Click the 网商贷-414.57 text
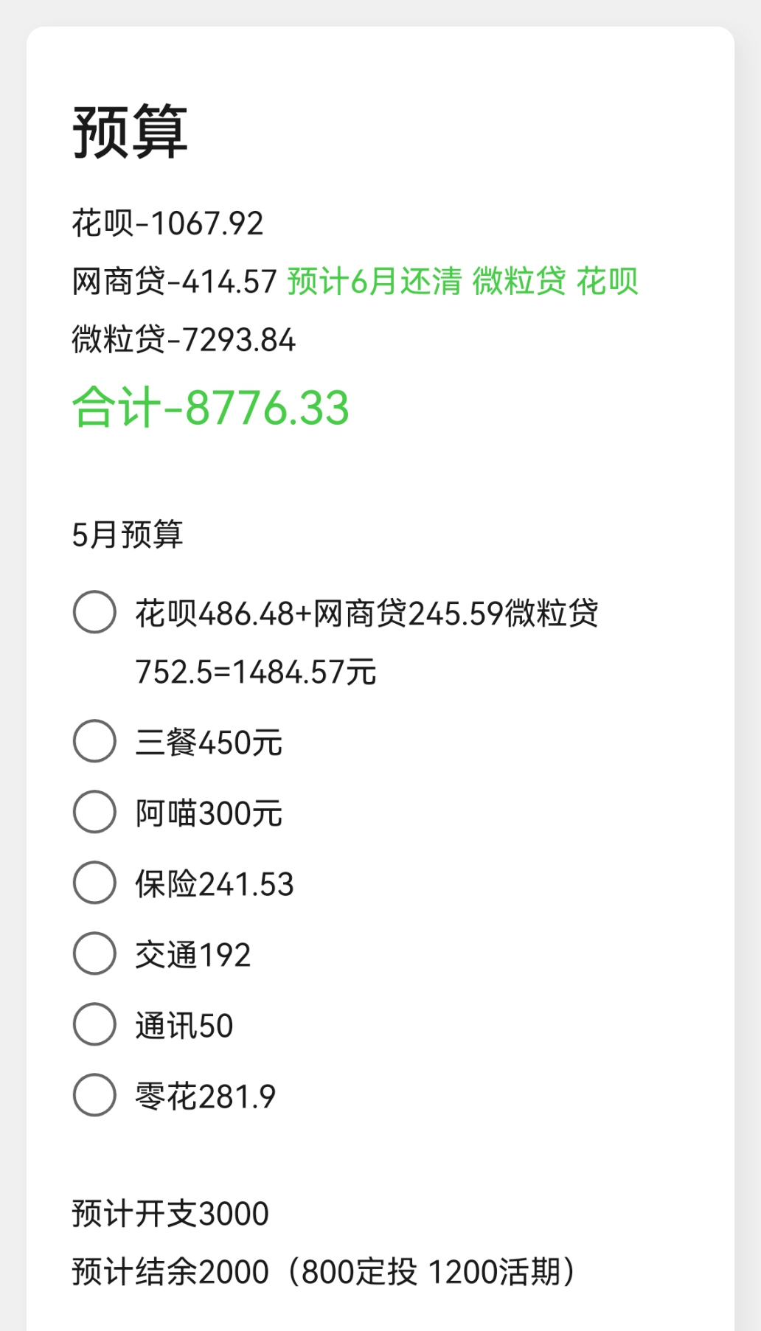The width and height of the screenshot is (761, 1331). (x=174, y=282)
